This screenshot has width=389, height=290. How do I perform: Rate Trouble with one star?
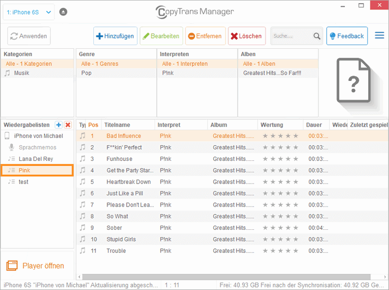[x=265, y=251]
